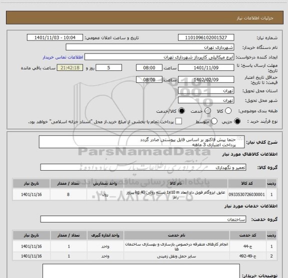Click the response deadline date 1401/11/09
288x278 pixels.
pos(206,68)
